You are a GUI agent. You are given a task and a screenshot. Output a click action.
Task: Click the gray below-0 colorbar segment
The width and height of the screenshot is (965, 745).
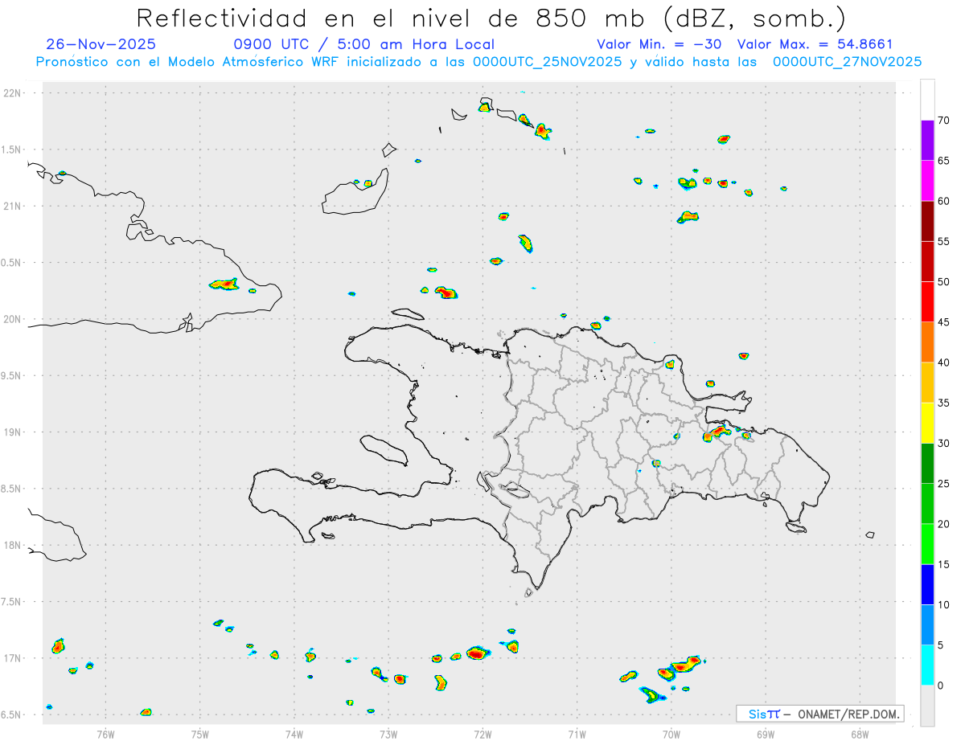click(x=927, y=706)
